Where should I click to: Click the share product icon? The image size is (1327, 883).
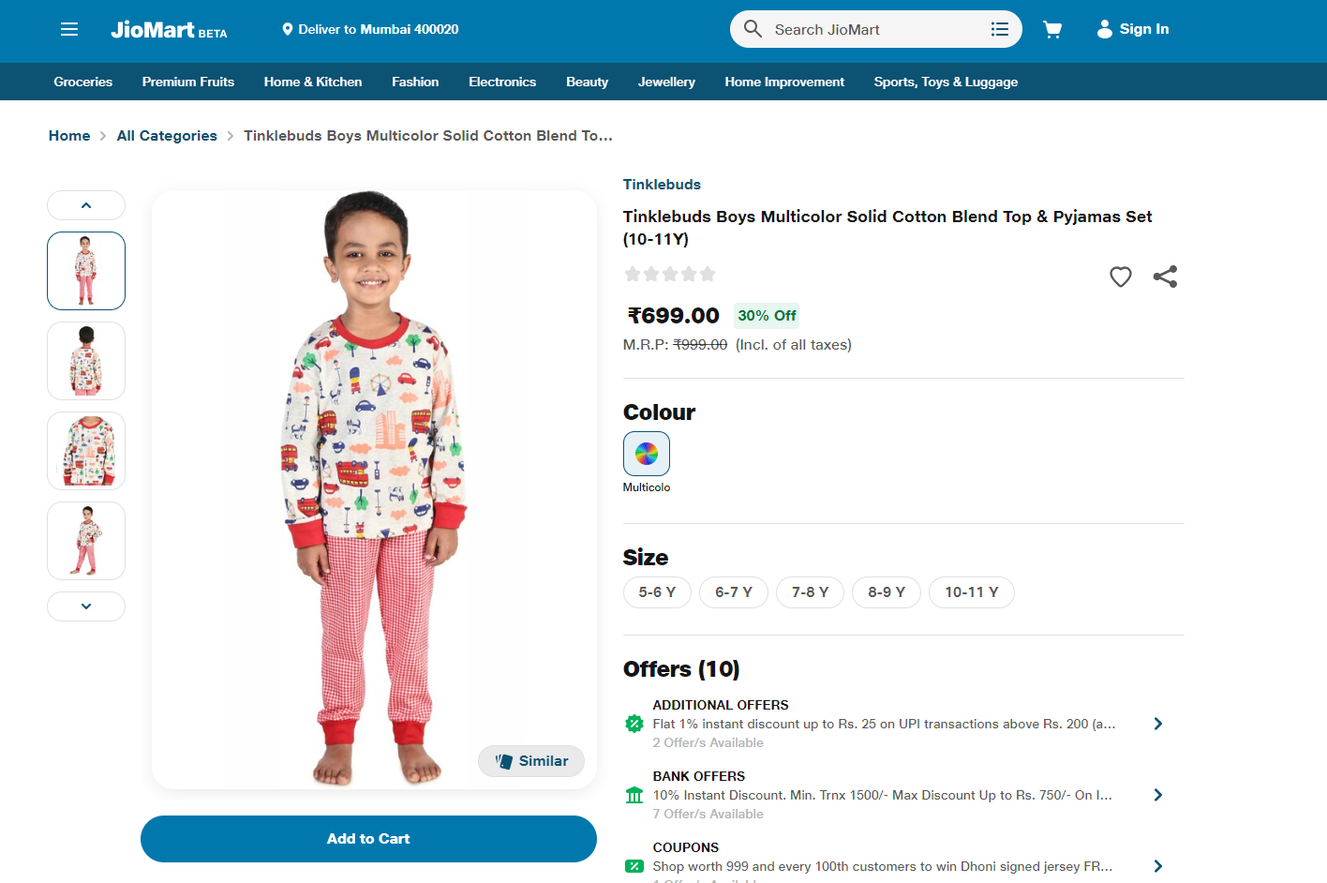pos(1165,277)
